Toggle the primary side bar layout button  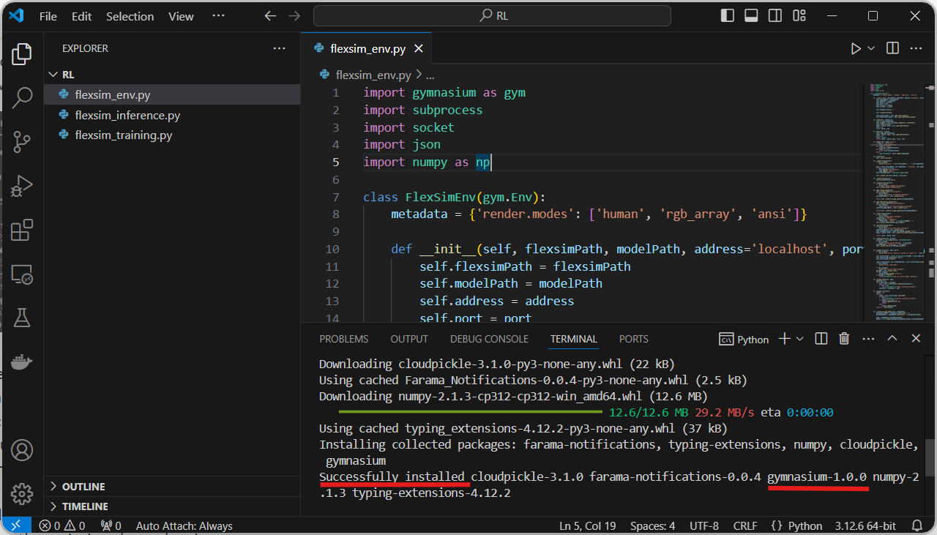[727, 16]
